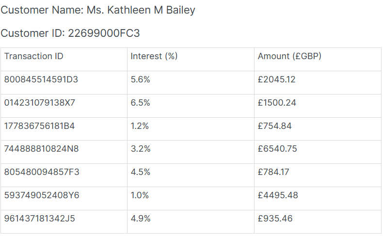Click transaction ID 014231079138X7
The image size is (383, 236).
40,103
